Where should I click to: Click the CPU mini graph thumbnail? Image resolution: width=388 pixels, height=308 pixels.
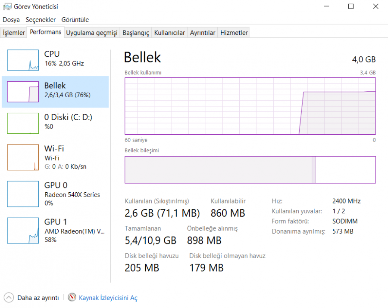(x=23, y=60)
